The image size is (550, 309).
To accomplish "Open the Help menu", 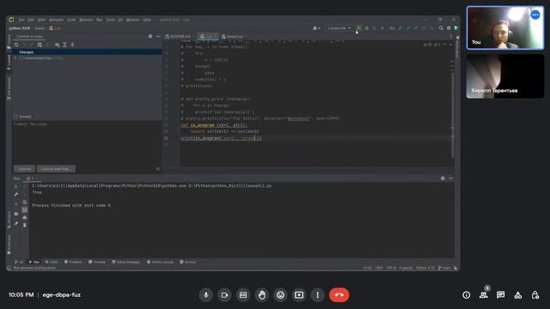I will 147,20.
